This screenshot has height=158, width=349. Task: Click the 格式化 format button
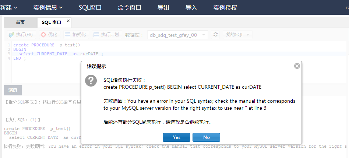[75, 35]
